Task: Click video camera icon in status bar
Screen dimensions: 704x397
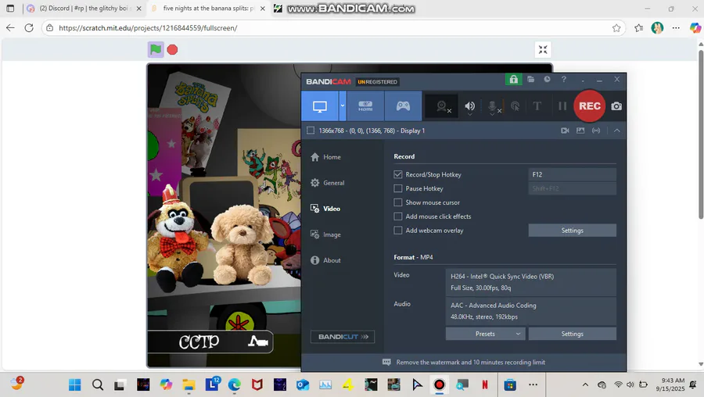Action: coord(565,131)
